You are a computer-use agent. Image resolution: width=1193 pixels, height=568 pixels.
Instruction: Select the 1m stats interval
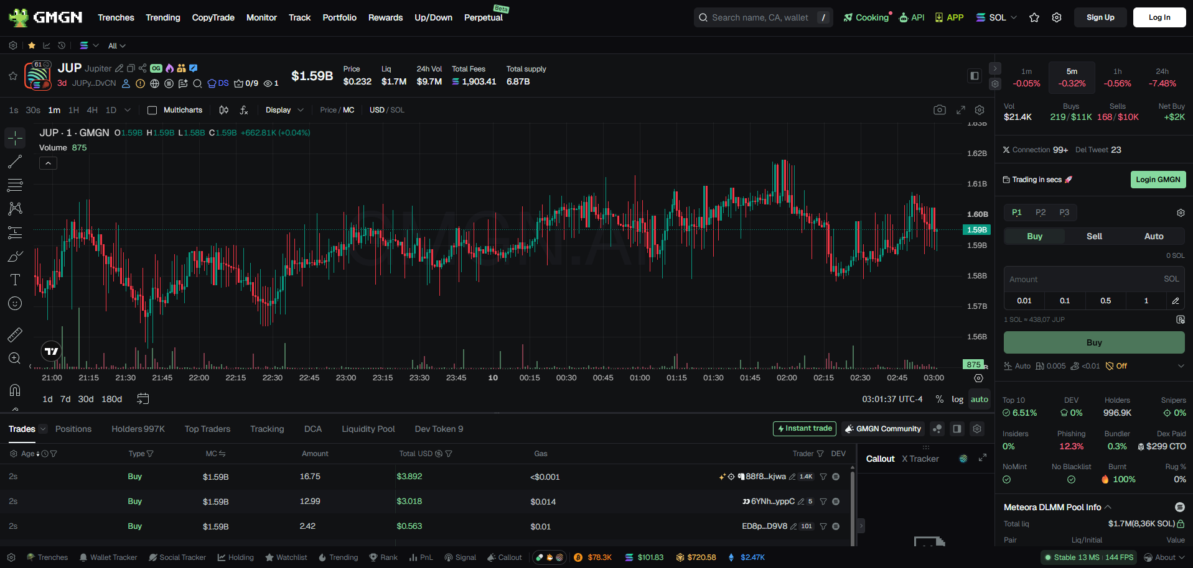1027,78
